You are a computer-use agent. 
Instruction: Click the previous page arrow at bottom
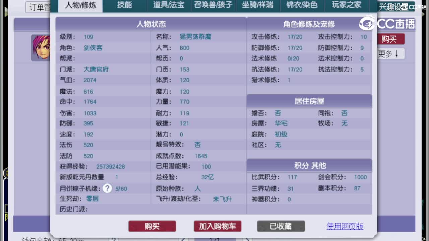(x=183, y=240)
